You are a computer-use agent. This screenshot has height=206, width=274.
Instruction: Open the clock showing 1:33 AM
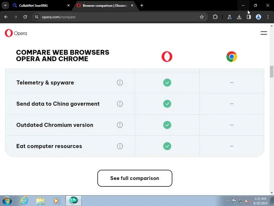pyautogui.click(x=260, y=201)
